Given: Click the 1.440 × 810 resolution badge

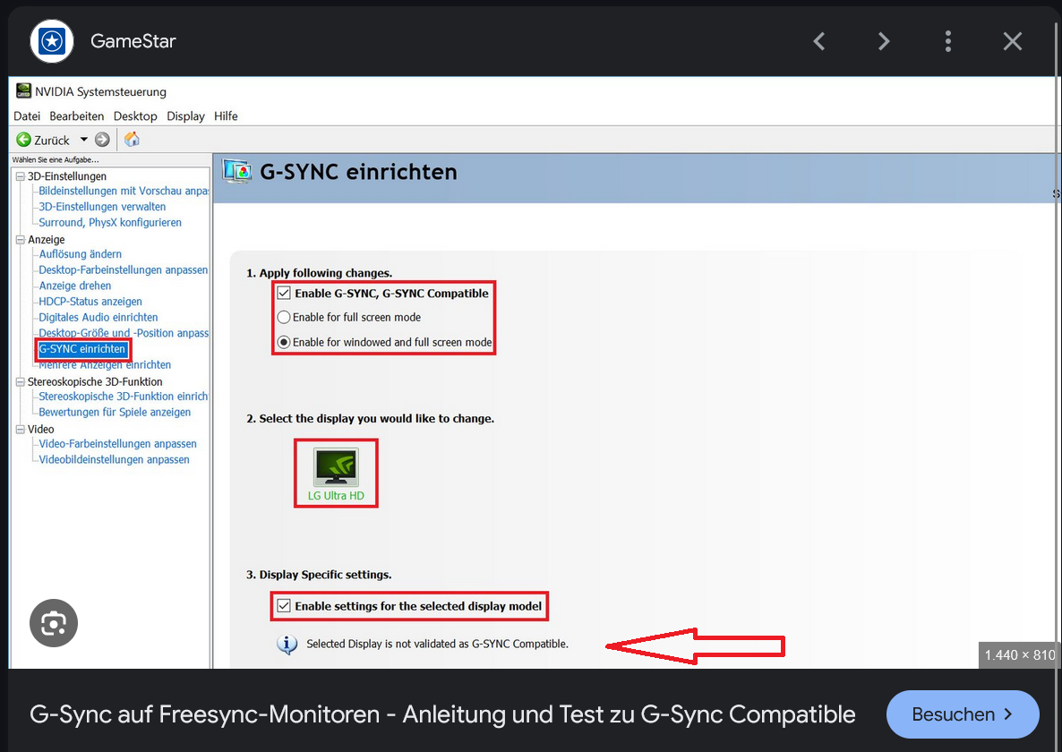Looking at the screenshot, I should pos(1019,654).
